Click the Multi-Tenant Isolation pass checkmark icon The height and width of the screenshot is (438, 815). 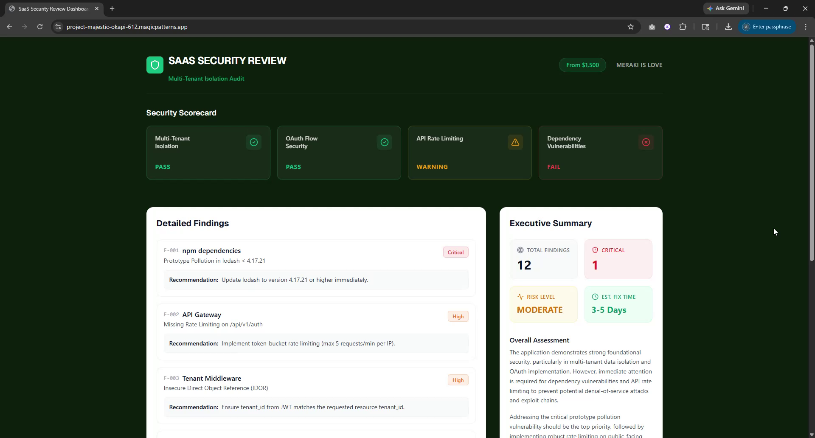coord(254,142)
